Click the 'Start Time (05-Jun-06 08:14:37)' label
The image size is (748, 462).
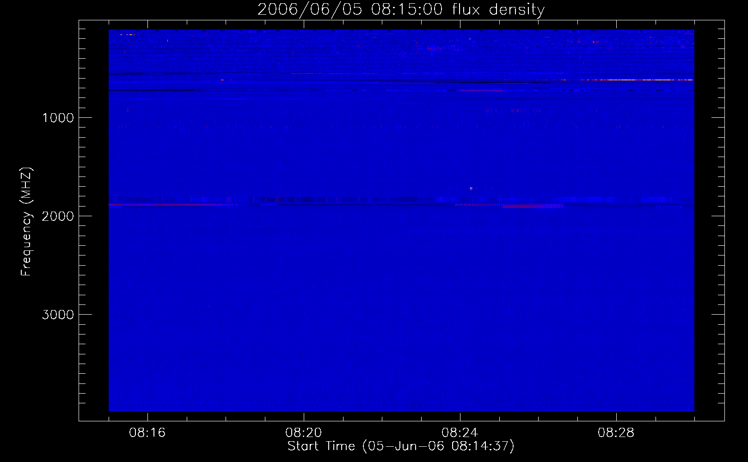[401, 446]
